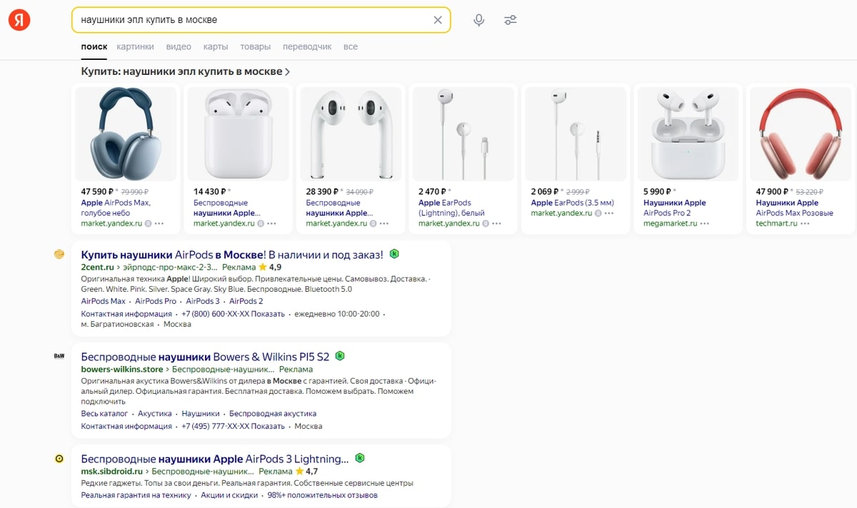Click green badge next to 2cent.ru title
Image resolution: width=857 pixels, height=508 pixels.
coord(394,254)
